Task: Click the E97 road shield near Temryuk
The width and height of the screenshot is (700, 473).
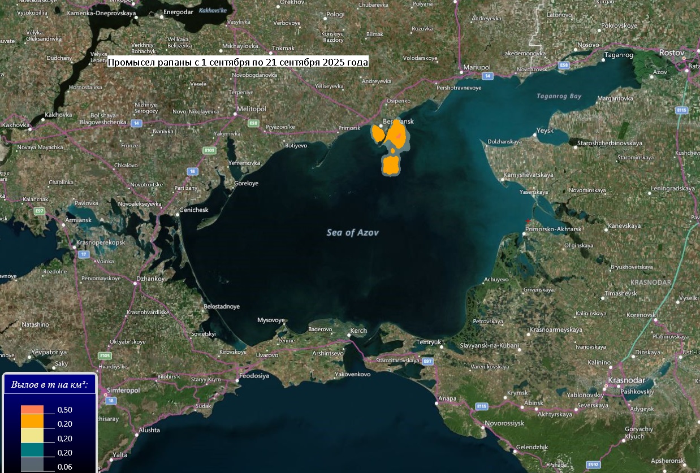Action: [427, 361]
